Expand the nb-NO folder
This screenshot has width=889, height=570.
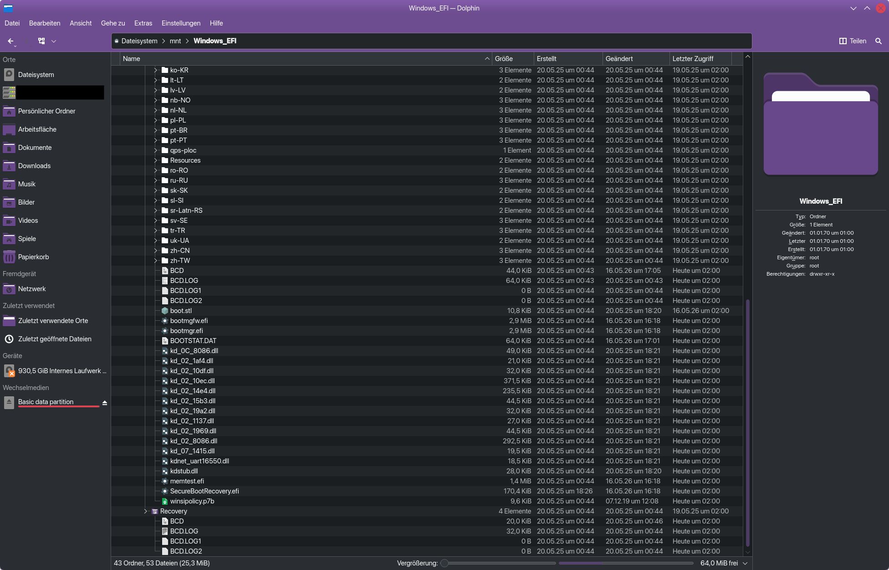[x=155, y=100]
